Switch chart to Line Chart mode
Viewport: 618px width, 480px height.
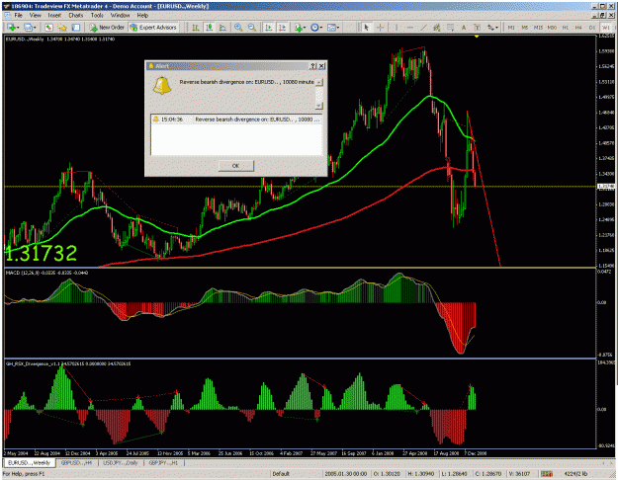222,28
